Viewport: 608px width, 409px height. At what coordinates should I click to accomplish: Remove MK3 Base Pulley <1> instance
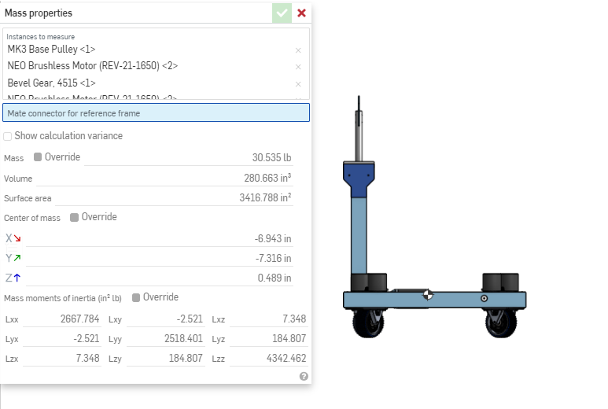click(x=298, y=50)
